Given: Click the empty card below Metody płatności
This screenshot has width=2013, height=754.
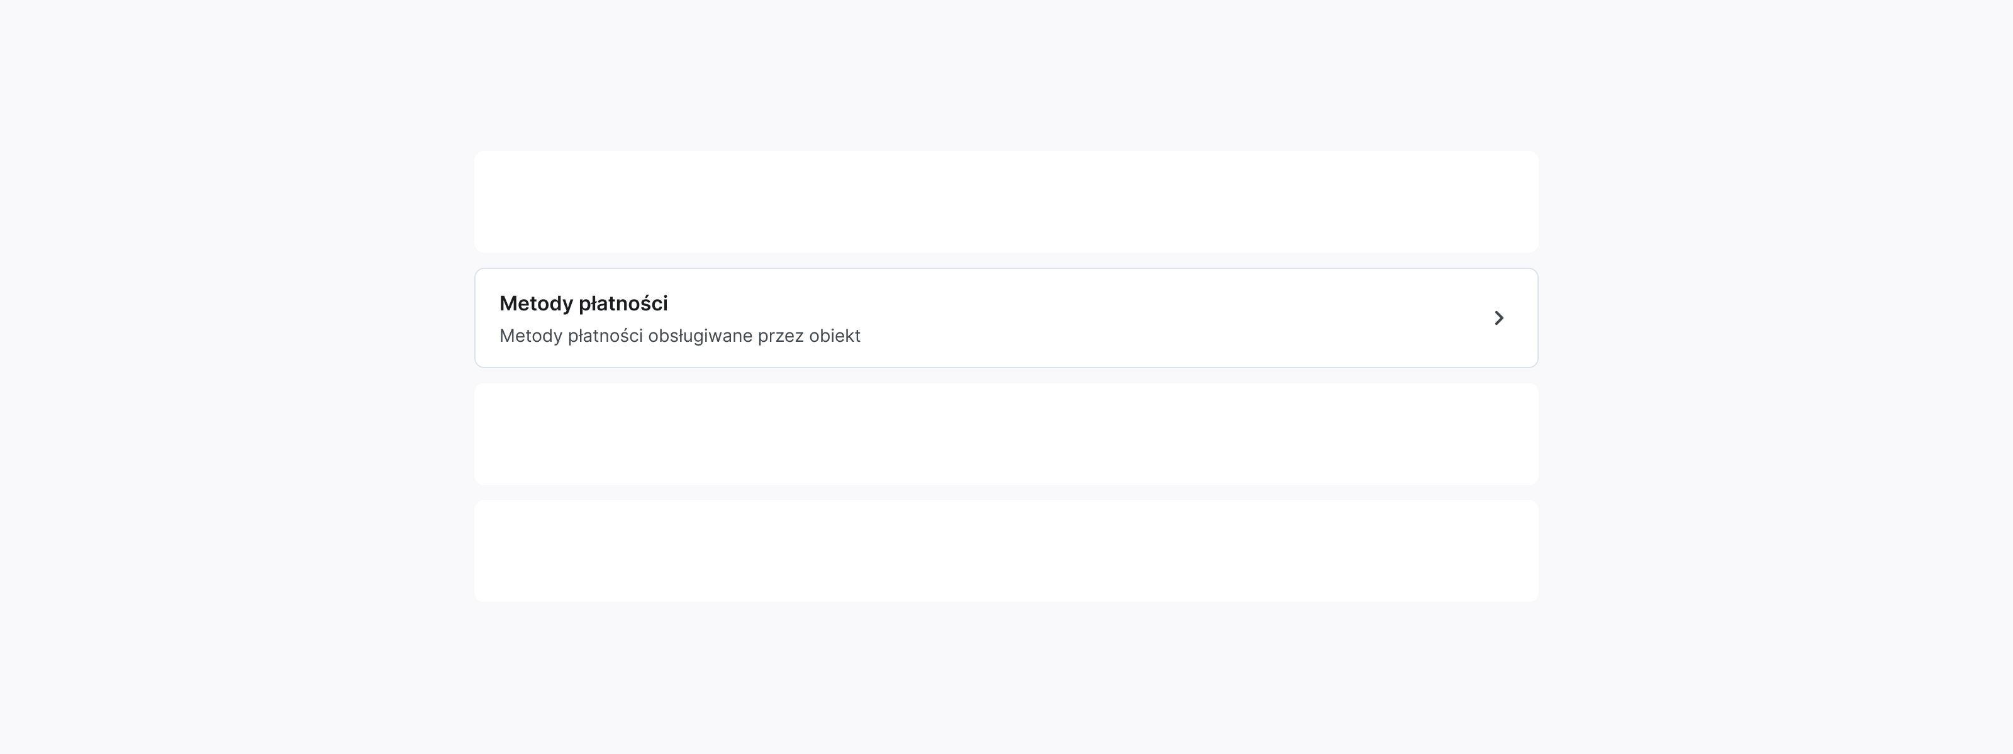Looking at the screenshot, I should (1006, 434).
